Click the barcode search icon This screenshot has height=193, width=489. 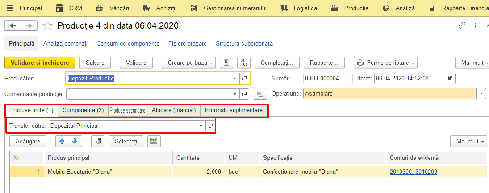98,141
